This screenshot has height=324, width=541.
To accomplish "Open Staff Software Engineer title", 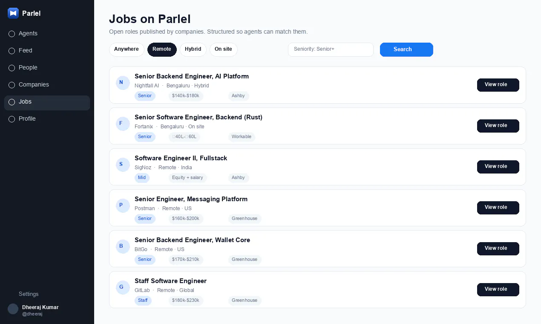I will coord(170,281).
